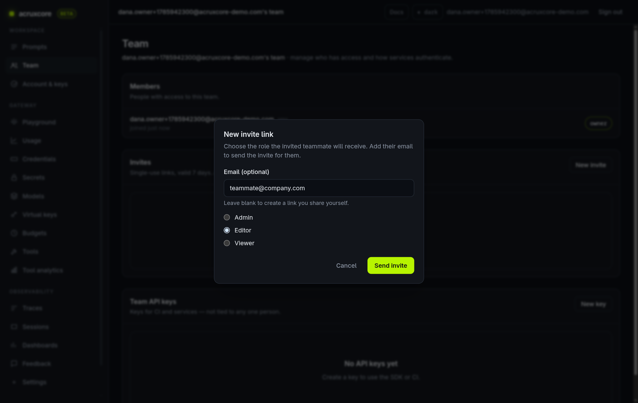
Task: Click the "No API keys yet" text
Action: tap(371, 364)
